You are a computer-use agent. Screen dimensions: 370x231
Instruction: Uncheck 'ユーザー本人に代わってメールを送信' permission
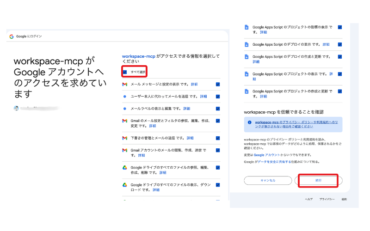(x=218, y=97)
